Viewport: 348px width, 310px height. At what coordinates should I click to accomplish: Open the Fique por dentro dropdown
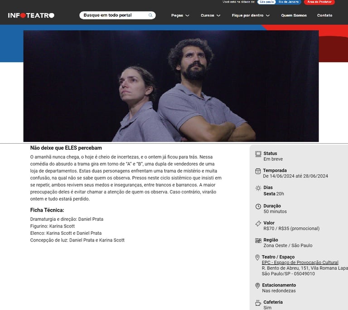pyautogui.click(x=251, y=15)
